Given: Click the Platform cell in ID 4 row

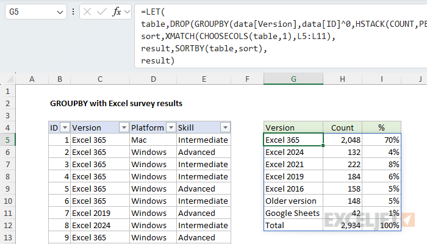Looking at the screenshot, I should coord(153,176).
